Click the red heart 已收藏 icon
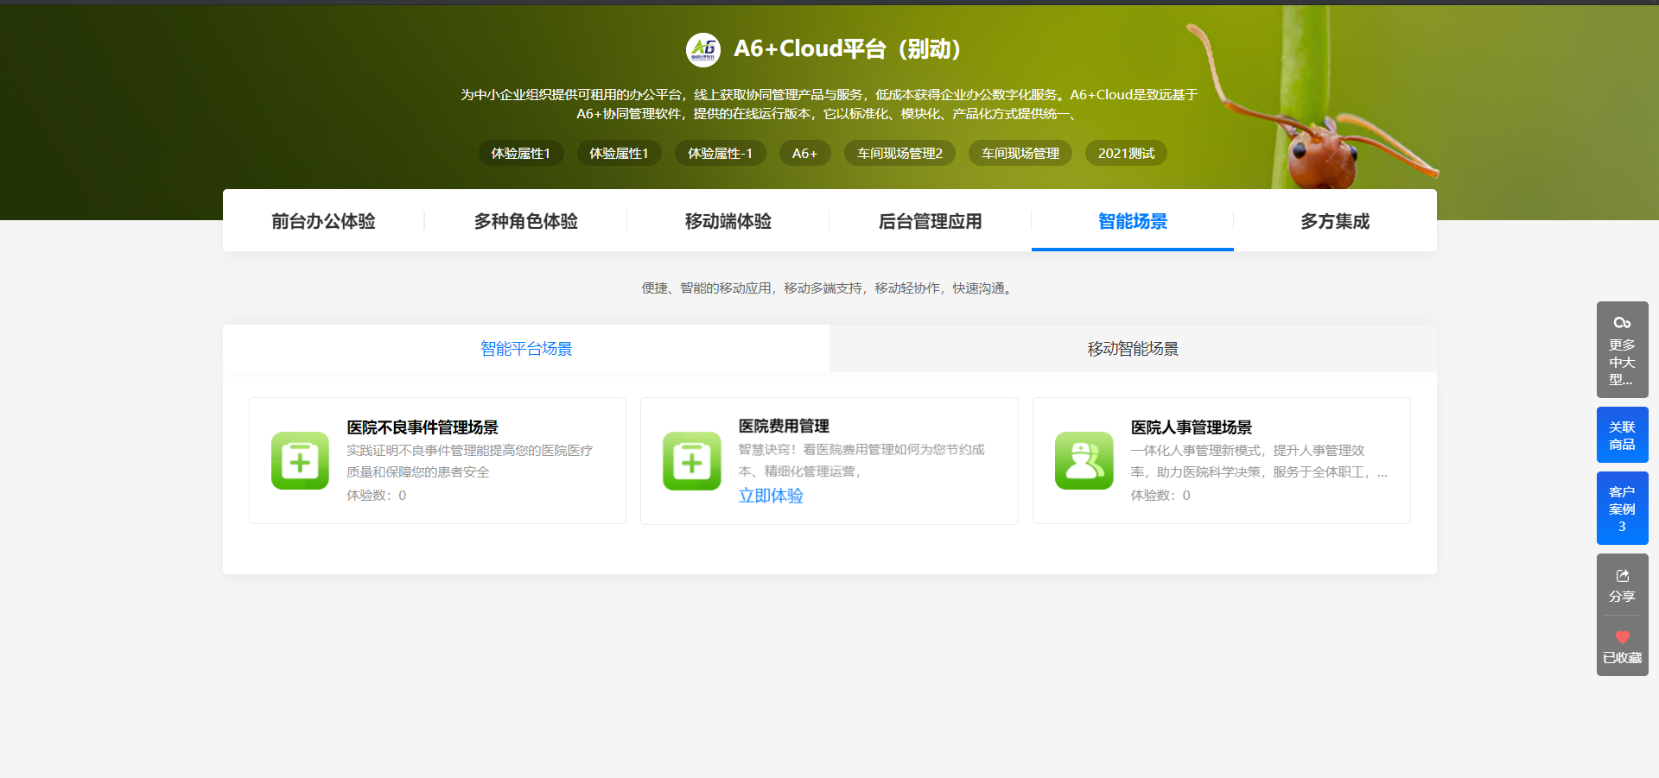The image size is (1659, 778). pos(1622,637)
